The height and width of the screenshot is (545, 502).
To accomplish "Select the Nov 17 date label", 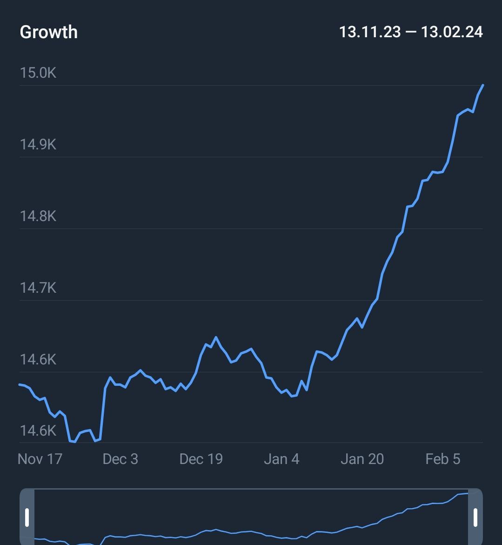I will (40, 459).
